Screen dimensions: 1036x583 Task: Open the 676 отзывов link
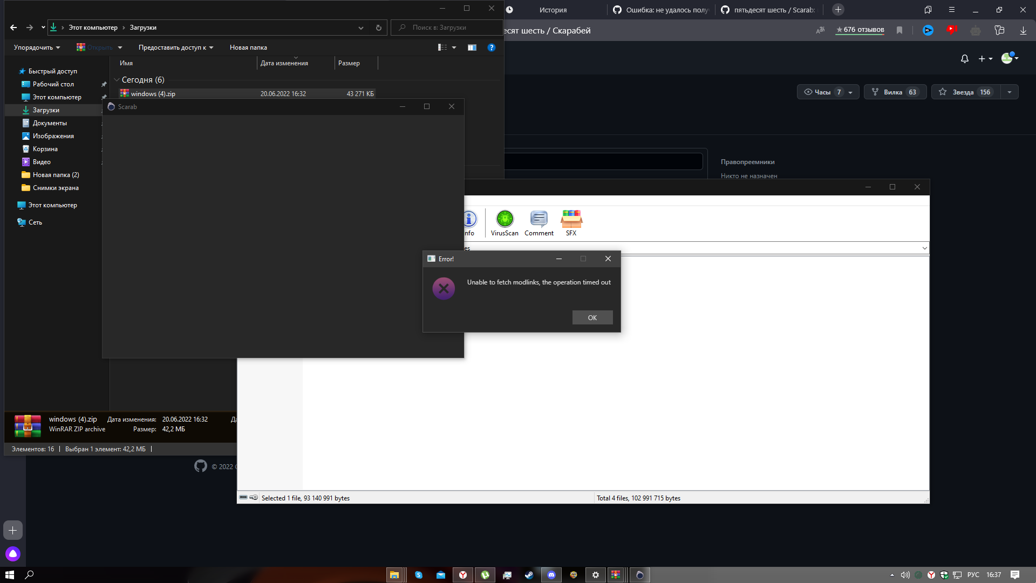pos(859,30)
